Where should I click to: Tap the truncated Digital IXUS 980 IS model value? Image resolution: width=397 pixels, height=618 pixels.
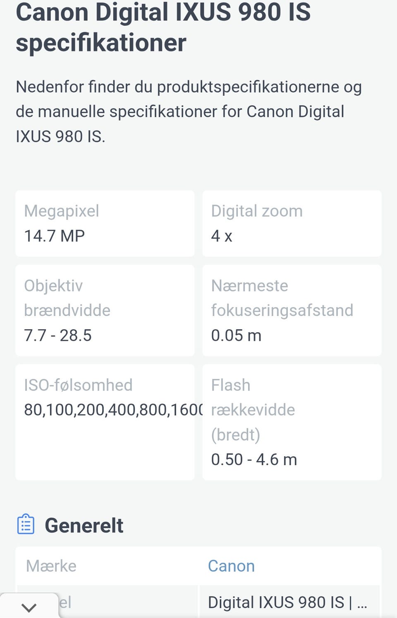(287, 602)
